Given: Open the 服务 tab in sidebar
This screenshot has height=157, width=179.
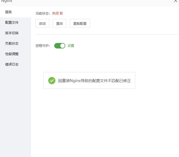Looking at the screenshot, I should [15, 12].
